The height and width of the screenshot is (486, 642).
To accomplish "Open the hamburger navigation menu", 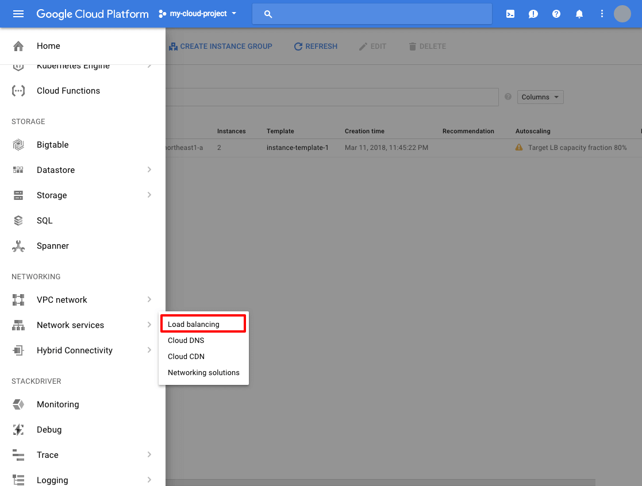I will [x=18, y=14].
